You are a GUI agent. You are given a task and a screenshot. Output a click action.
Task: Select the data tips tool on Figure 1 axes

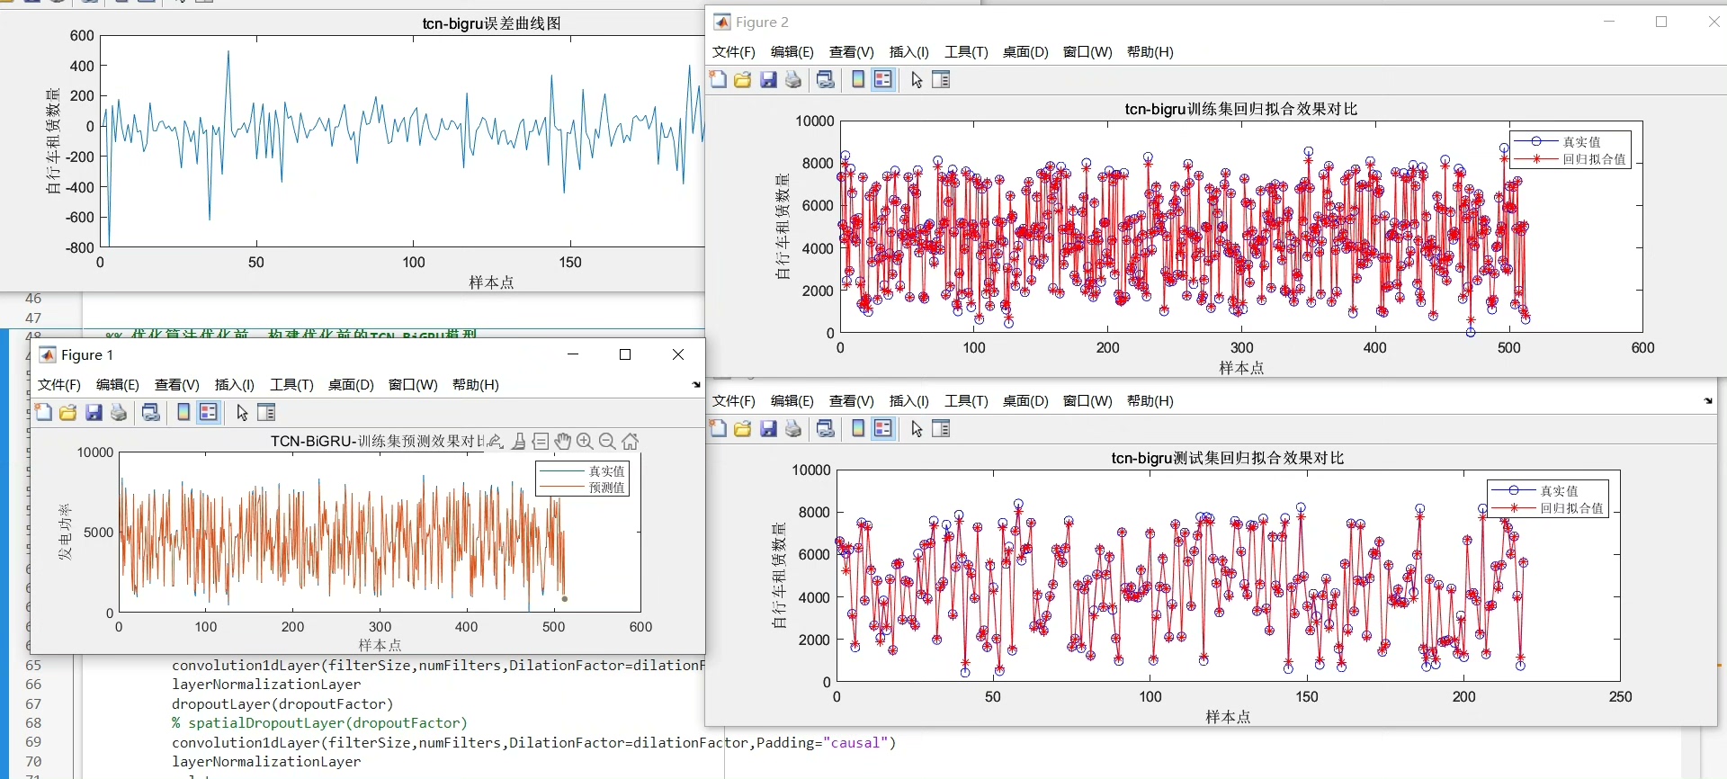pos(541,441)
